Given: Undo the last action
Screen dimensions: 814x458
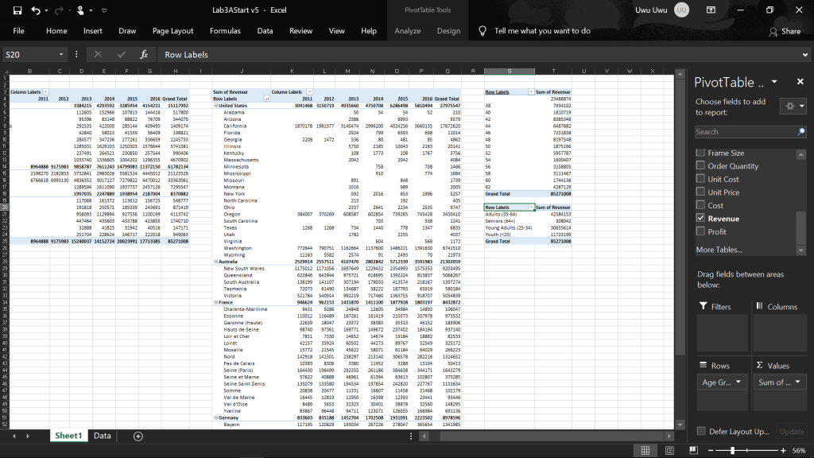Looking at the screenshot, I should pos(37,10).
